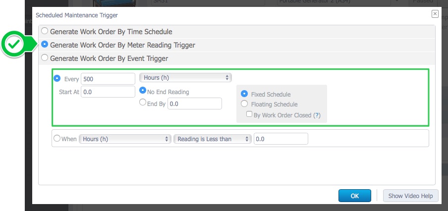Open the Hours (h) unit dropdown beside Every
Image resolution: width=448 pixels, height=211 pixels.
click(x=185, y=78)
